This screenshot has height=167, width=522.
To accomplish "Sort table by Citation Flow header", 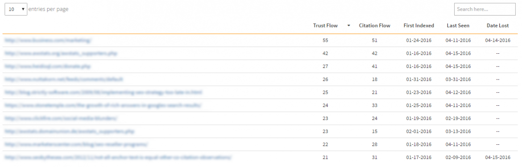I will 374,25.
